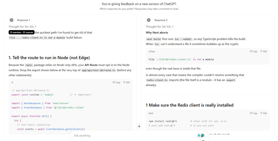
Task: Copy the csharp code block
Action: (254, 52)
